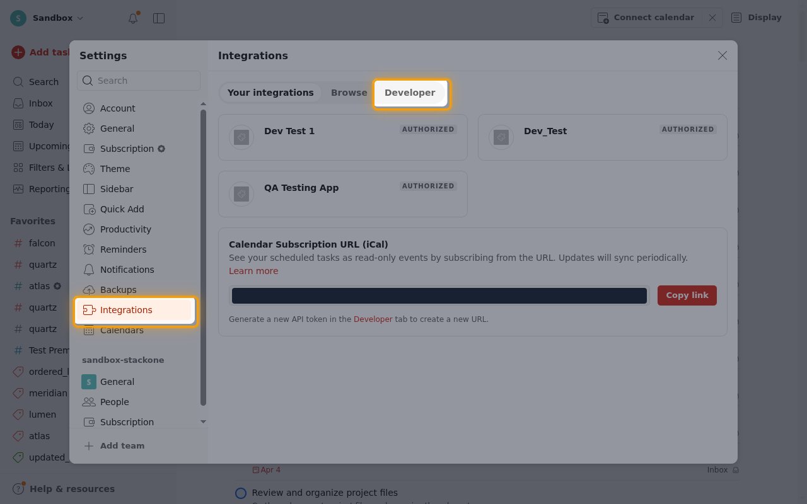Open the meridian label in Favorites

48,393
